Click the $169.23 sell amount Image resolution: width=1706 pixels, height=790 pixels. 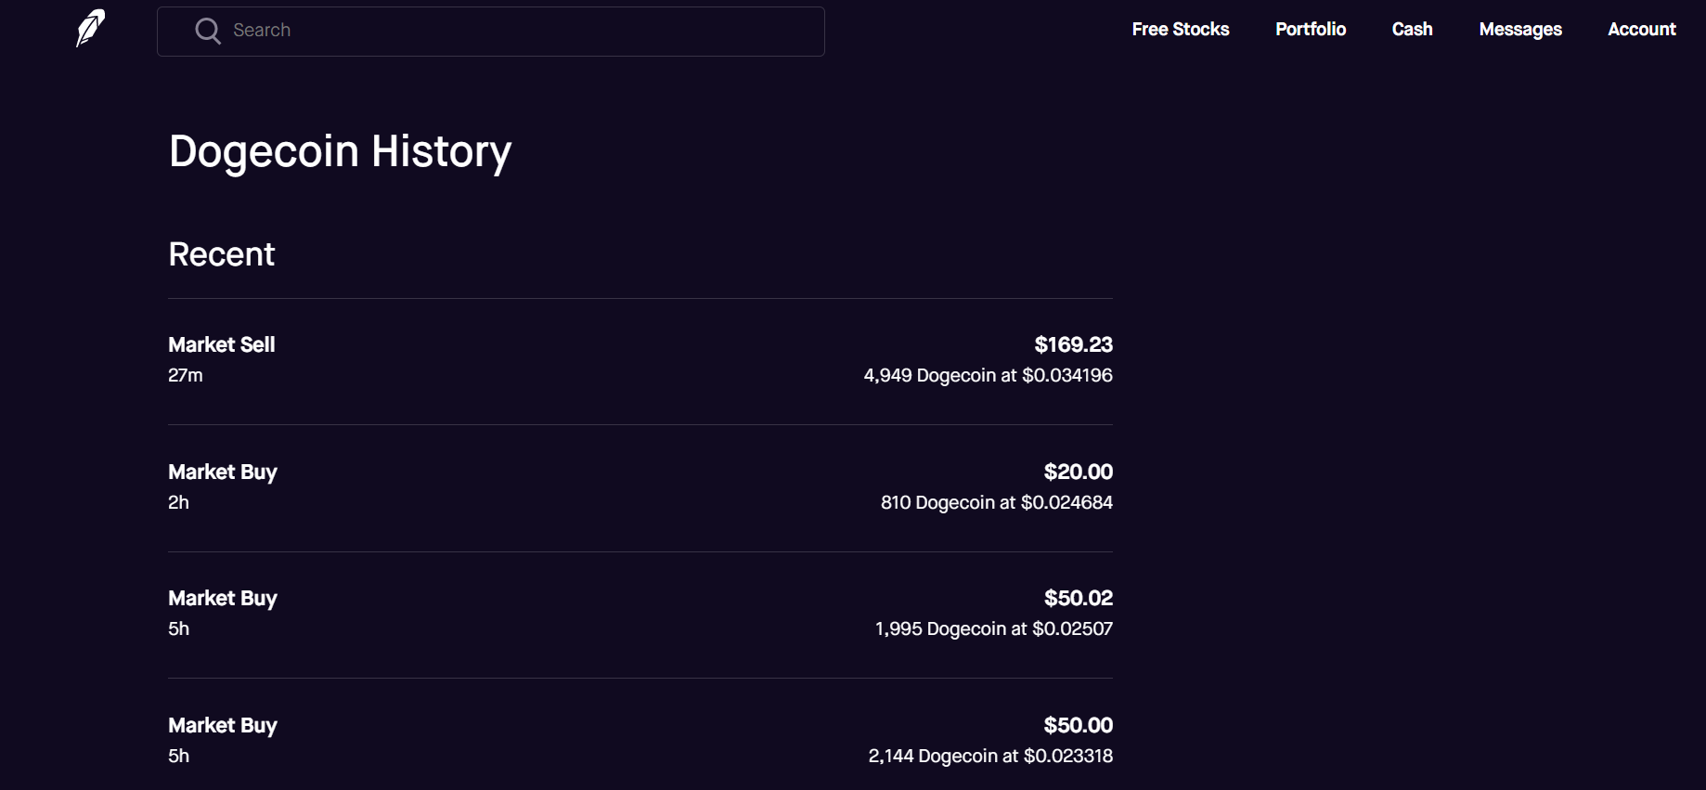point(1073,345)
